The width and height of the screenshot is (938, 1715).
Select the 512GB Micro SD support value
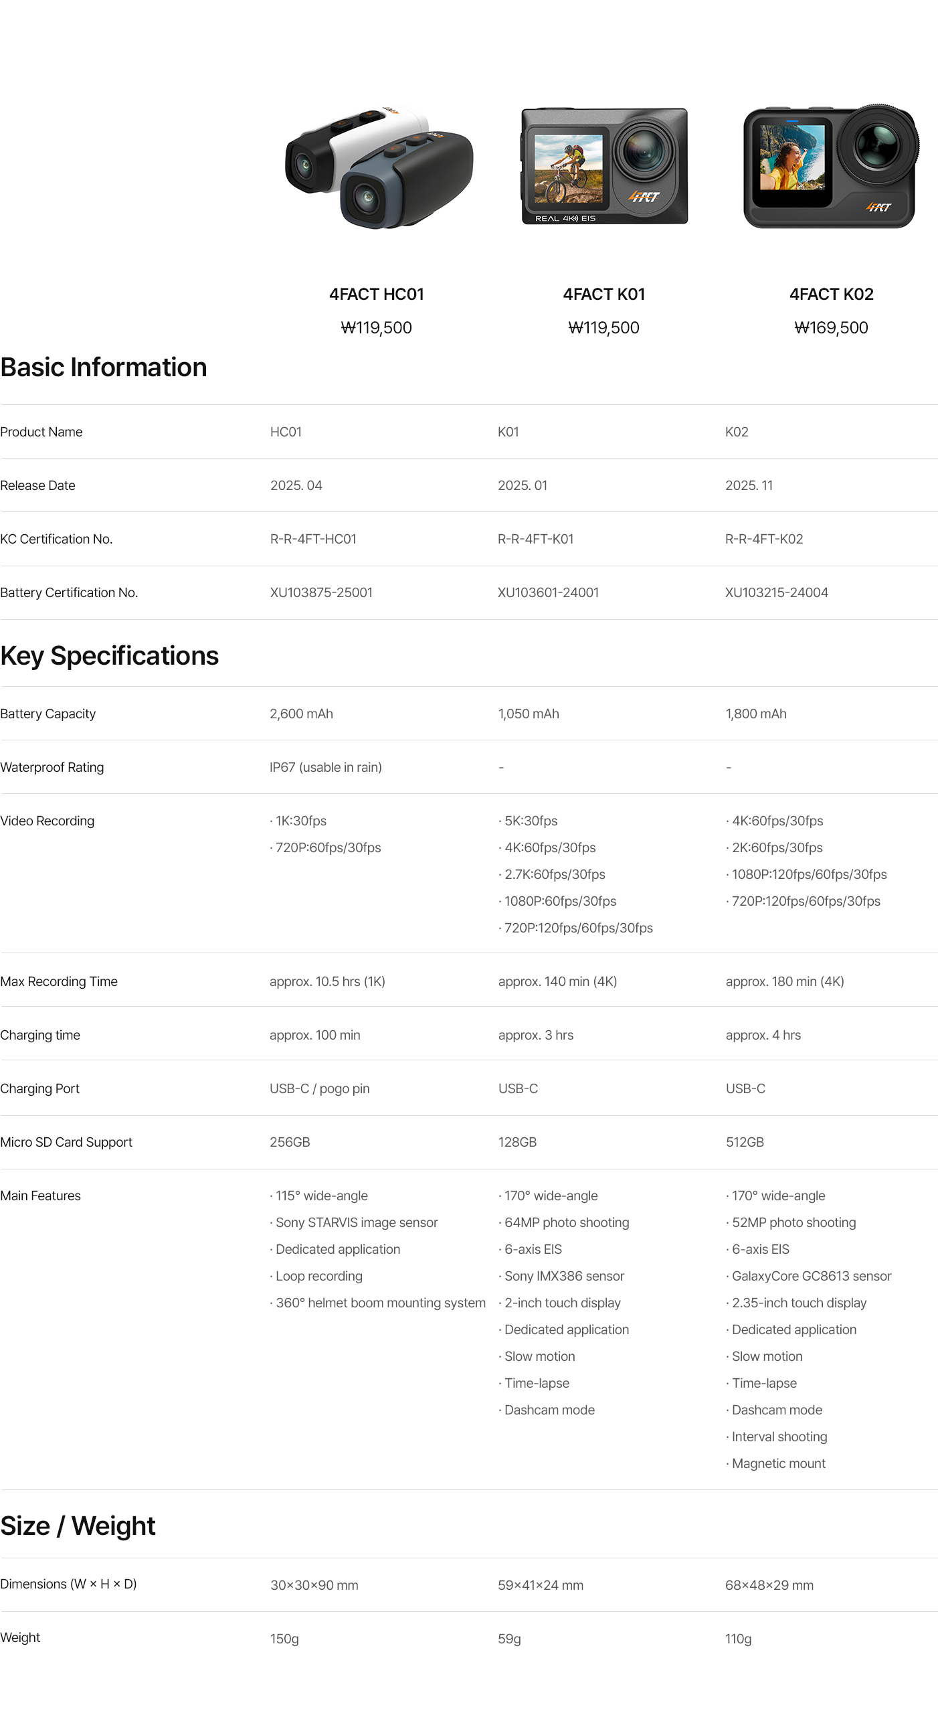[745, 1142]
